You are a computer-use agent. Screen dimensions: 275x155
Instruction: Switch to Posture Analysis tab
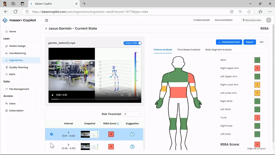[x=163, y=50]
